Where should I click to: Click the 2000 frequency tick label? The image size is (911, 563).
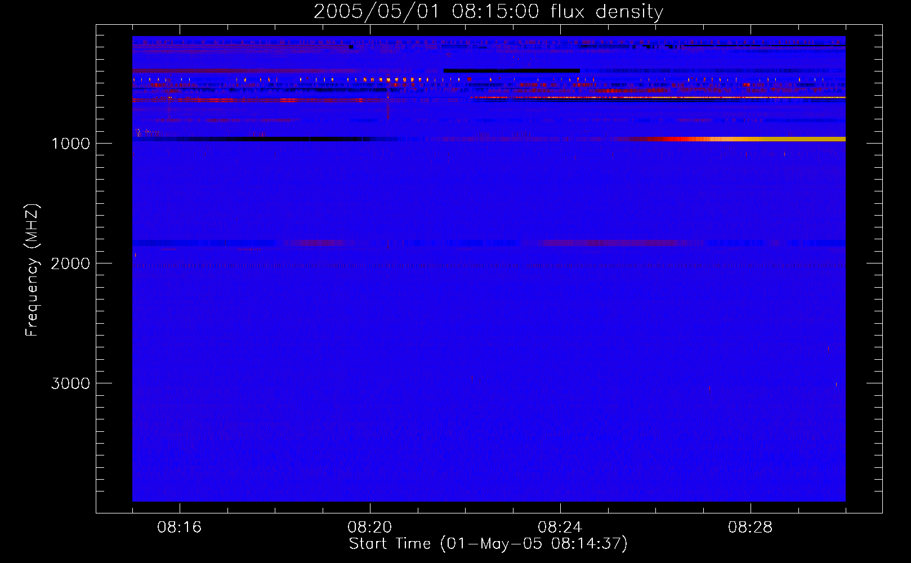70,263
